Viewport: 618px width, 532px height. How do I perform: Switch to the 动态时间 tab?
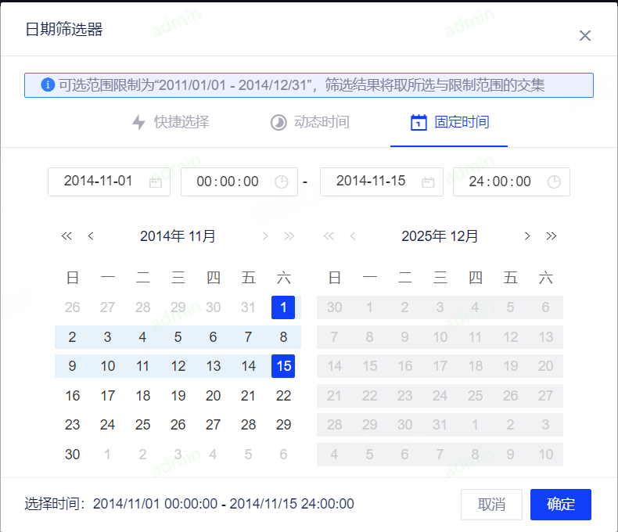point(310,123)
